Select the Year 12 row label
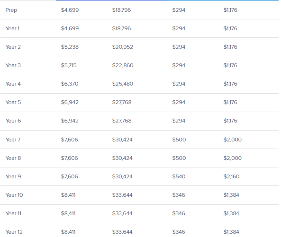 pyautogui.click(x=14, y=232)
